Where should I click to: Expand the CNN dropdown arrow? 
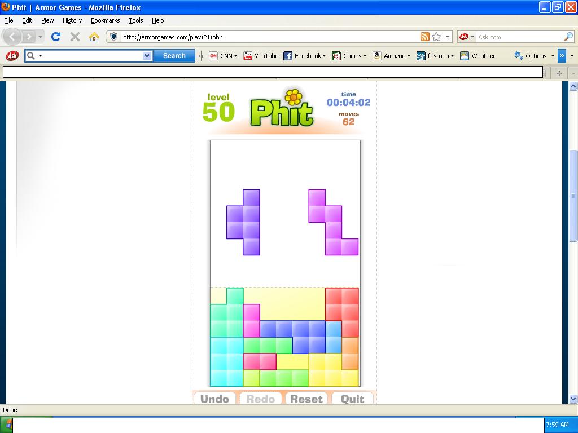[x=235, y=56]
